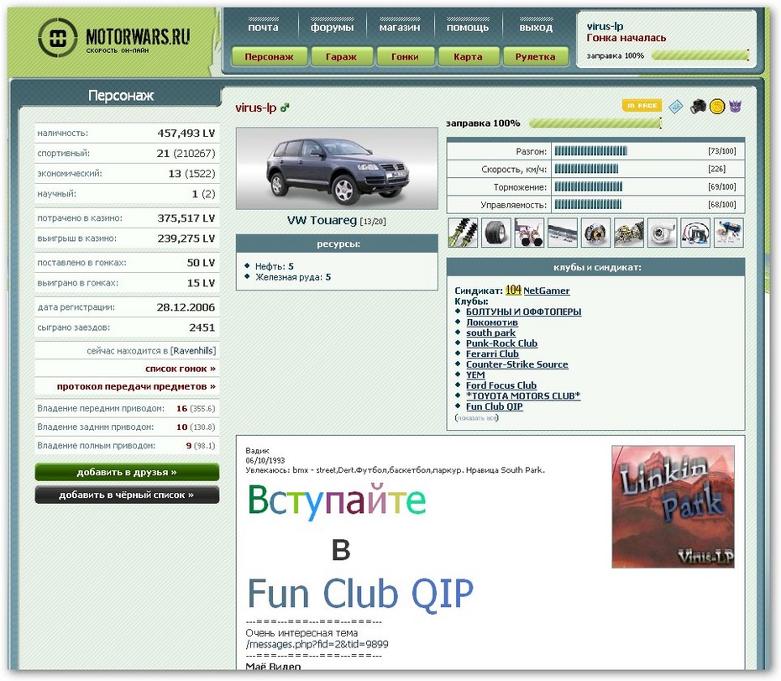
Task: Click the Разгон stat bar
Action: click(x=590, y=151)
